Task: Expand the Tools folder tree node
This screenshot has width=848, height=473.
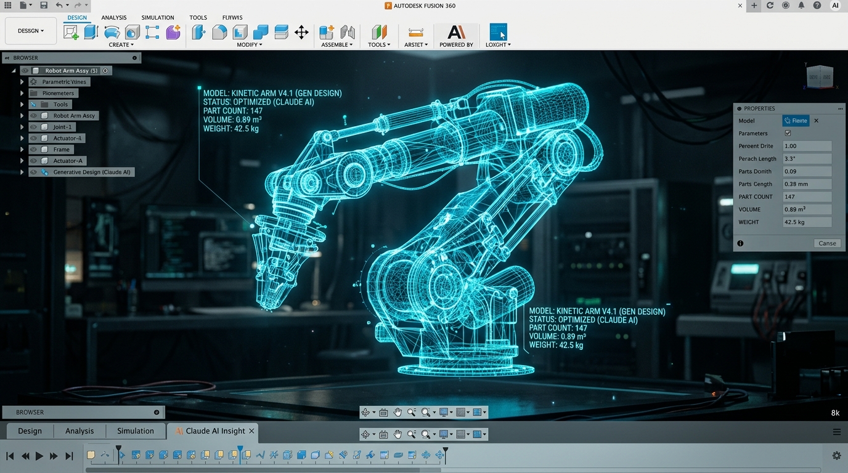Action: point(22,105)
